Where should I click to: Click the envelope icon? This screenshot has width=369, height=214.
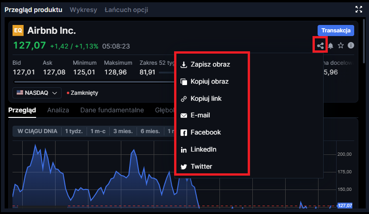point(183,116)
